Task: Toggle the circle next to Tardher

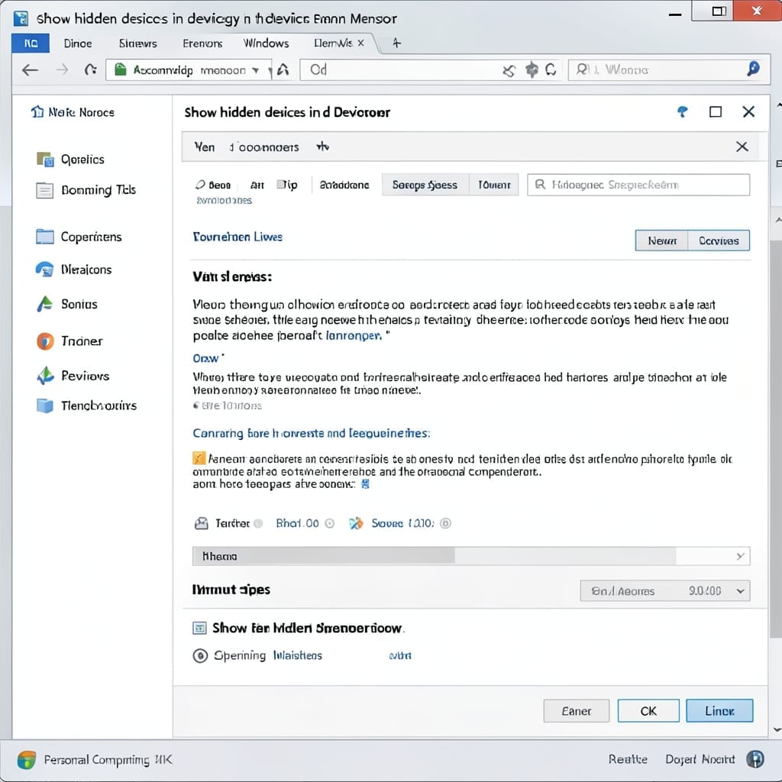Action: 258,523
